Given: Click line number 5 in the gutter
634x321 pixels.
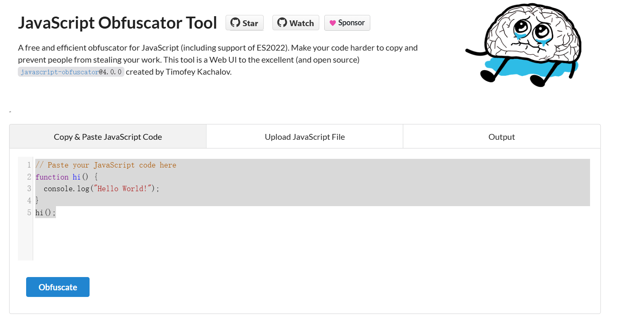Looking at the screenshot, I should (x=29, y=213).
